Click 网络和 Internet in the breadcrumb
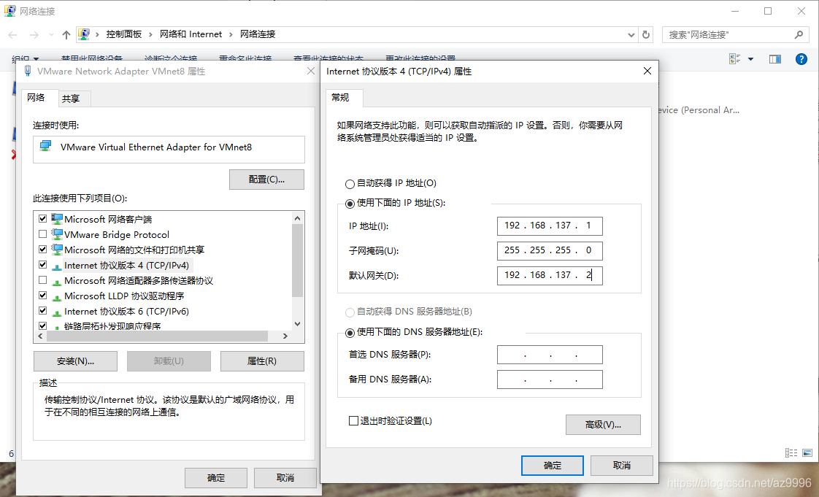 pos(191,34)
